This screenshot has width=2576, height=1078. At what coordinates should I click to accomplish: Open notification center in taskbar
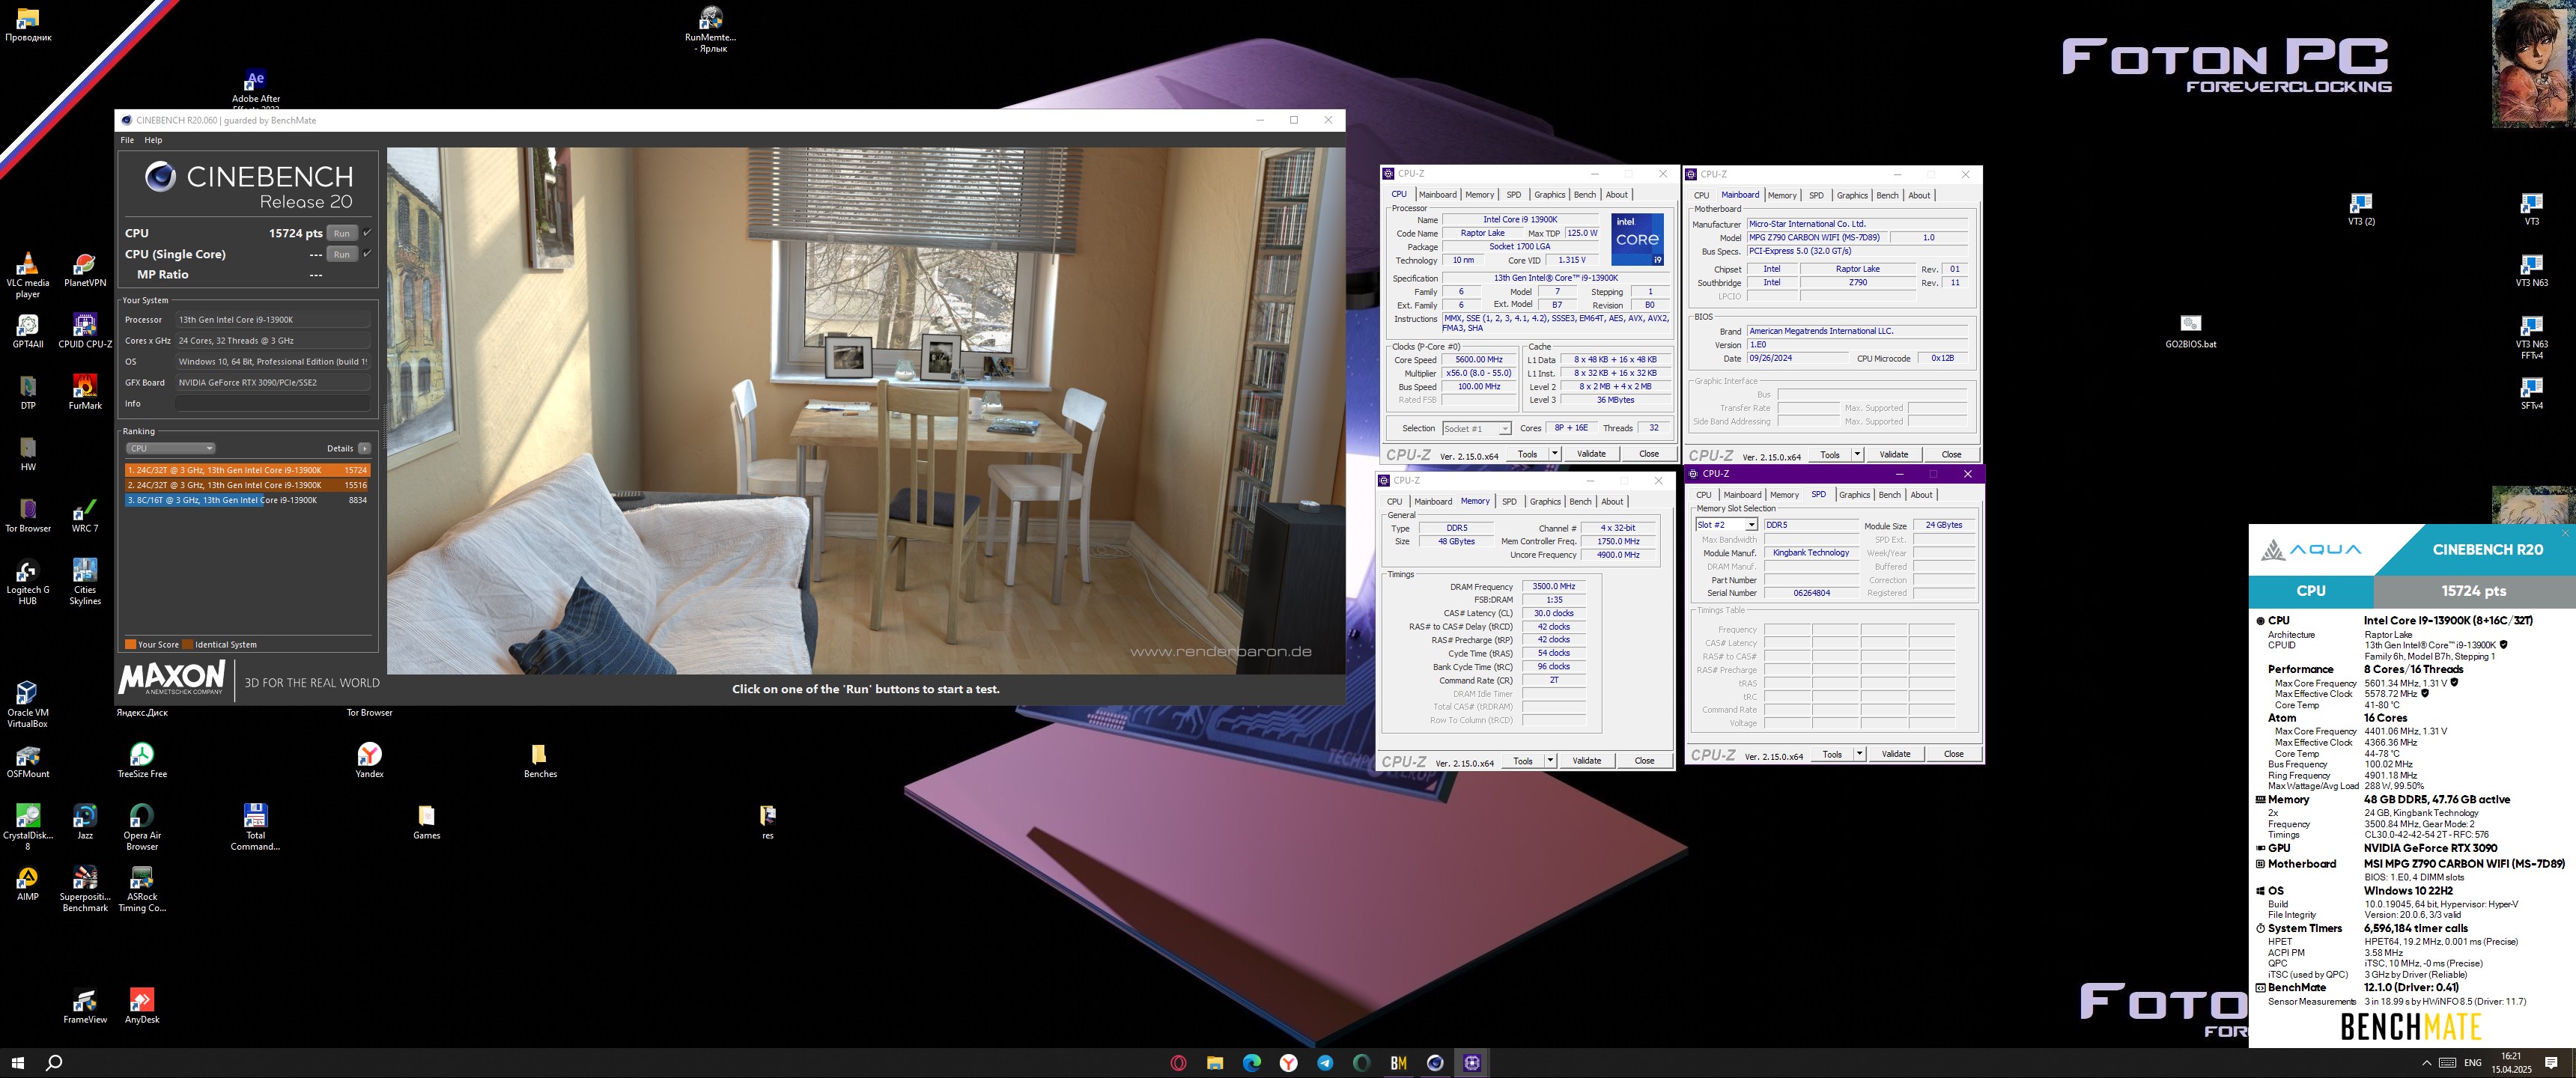(x=2551, y=1063)
